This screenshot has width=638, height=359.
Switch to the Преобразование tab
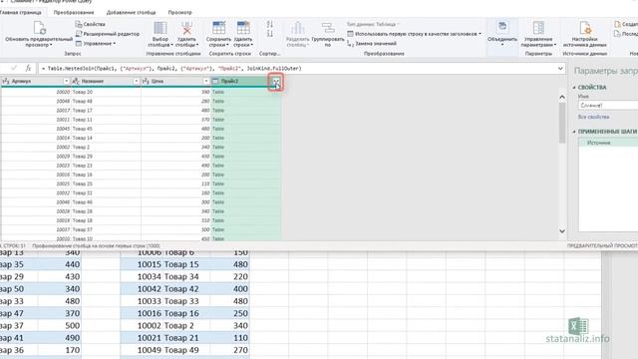[x=74, y=12]
